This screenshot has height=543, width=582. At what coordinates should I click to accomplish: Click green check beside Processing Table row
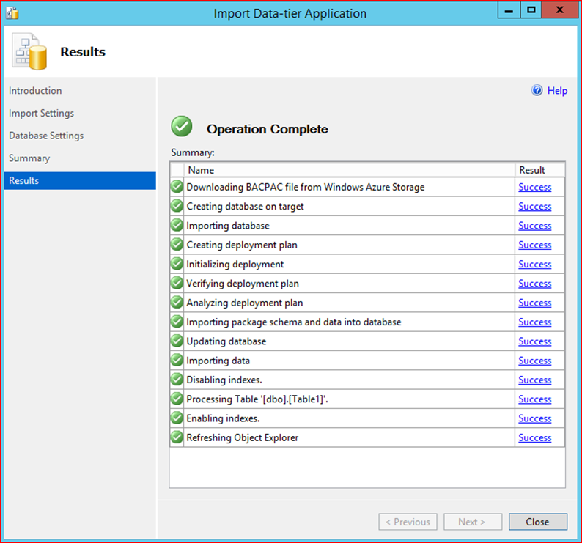point(177,399)
